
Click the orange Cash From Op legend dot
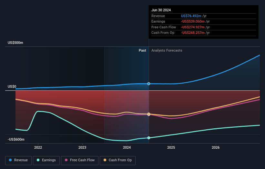[105, 160]
